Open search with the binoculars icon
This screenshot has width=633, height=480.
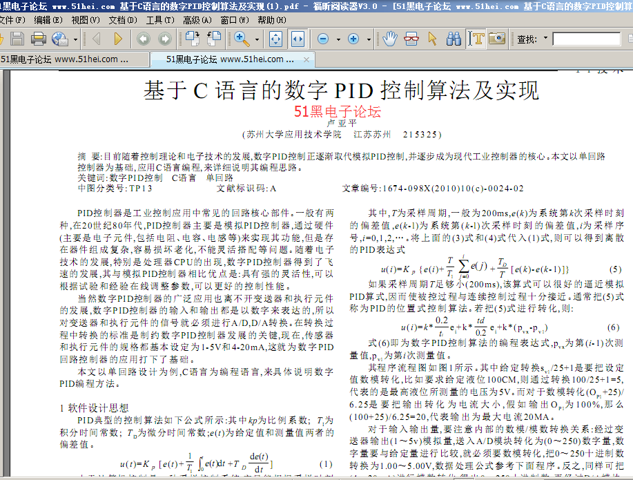click(x=454, y=39)
